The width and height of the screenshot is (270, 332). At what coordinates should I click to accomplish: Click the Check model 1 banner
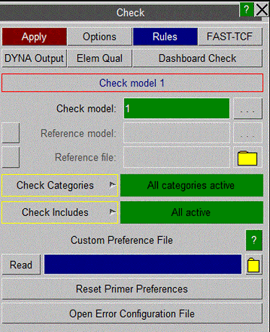[x=132, y=83]
